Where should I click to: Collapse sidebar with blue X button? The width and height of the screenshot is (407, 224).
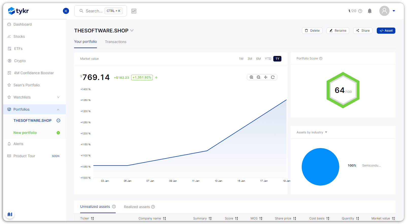pos(66,11)
